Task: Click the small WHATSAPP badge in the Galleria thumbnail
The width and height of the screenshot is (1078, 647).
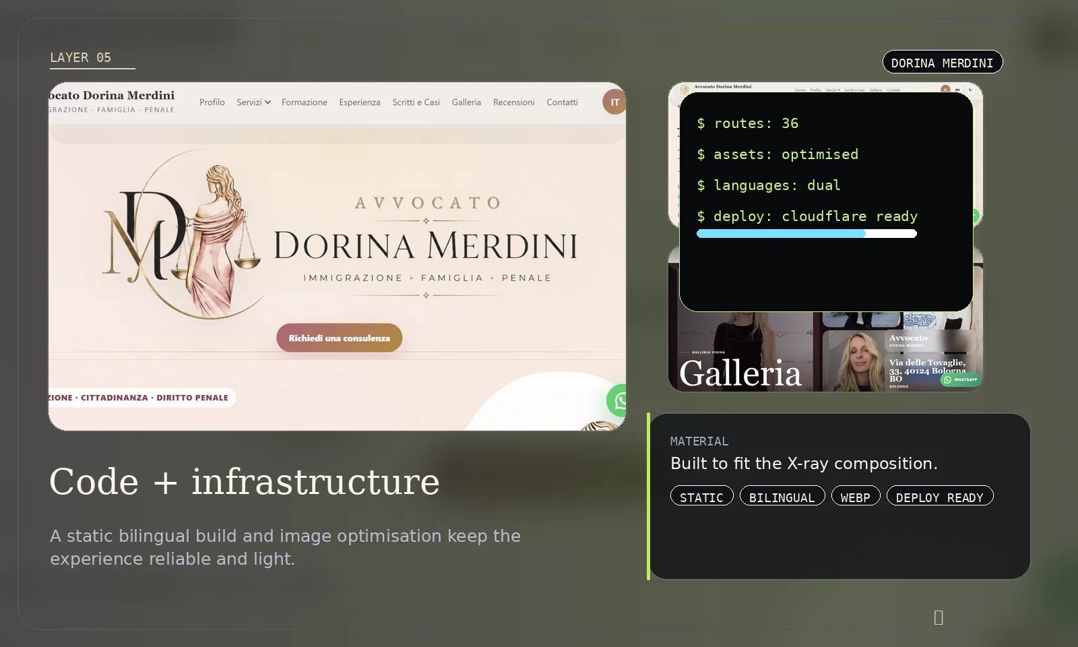Action: point(961,379)
